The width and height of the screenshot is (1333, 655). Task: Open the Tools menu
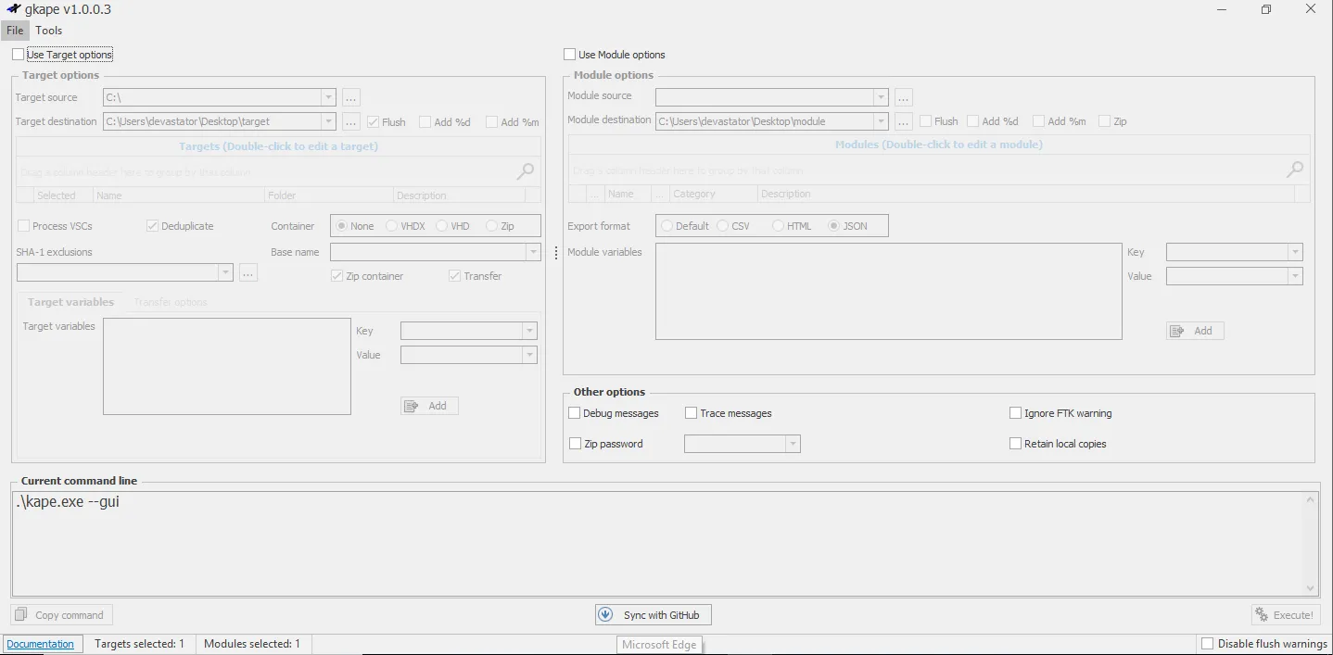point(49,31)
